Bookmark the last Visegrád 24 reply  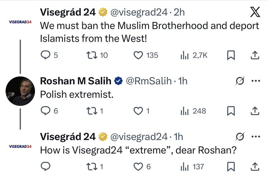[231, 166]
